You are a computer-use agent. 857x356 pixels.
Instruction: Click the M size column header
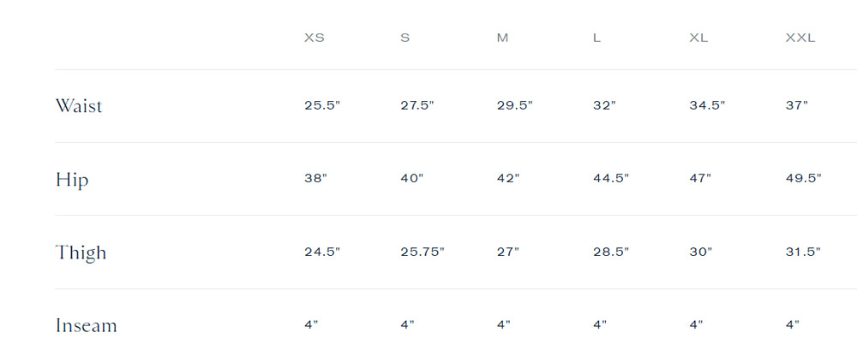coord(502,38)
